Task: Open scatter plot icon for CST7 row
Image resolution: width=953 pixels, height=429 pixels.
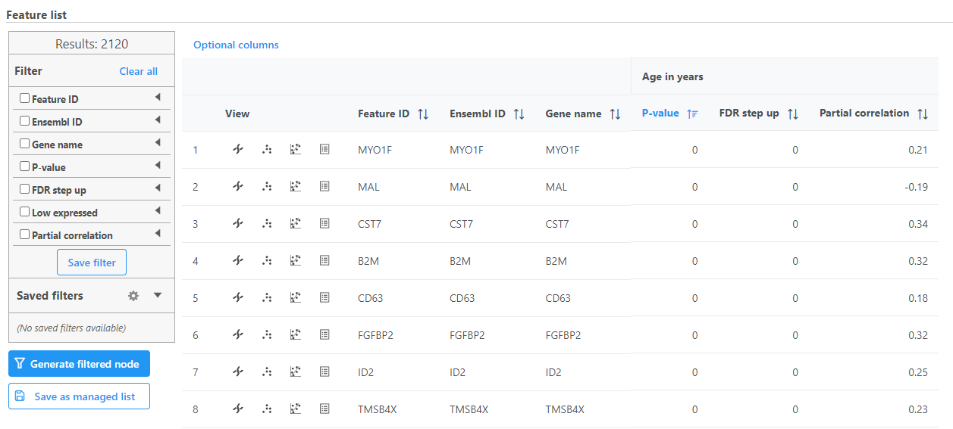Action: pyautogui.click(x=296, y=224)
